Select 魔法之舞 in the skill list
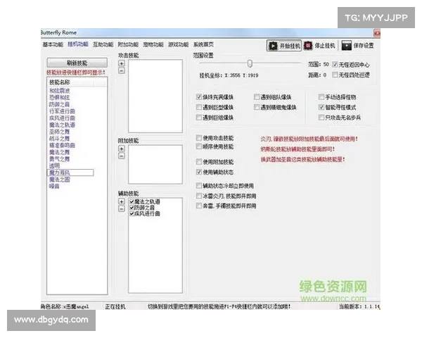This screenshot has height=338, width=422. (x=60, y=152)
